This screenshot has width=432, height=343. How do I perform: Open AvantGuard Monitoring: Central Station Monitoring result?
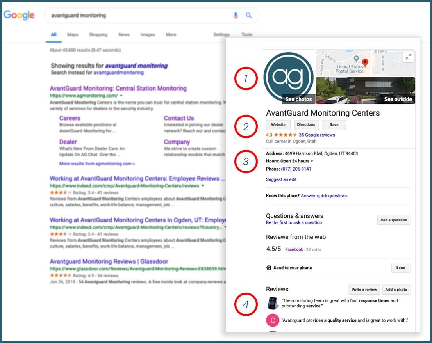point(118,88)
